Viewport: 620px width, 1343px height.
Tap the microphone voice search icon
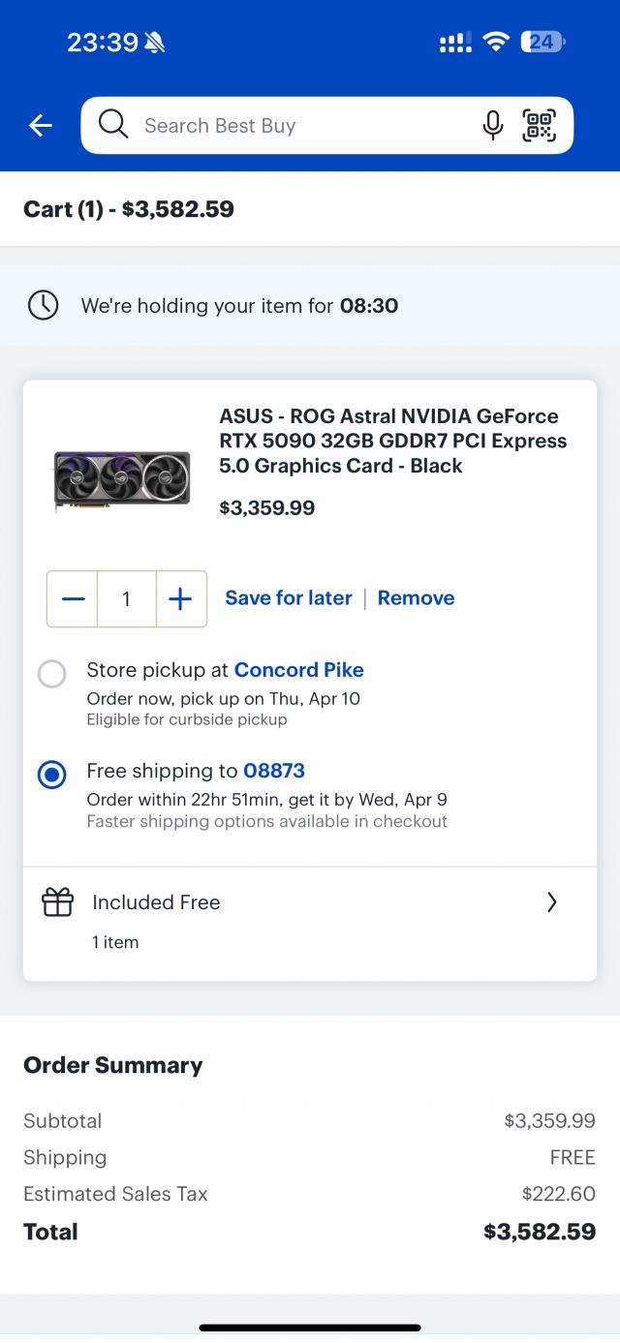tap(493, 125)
